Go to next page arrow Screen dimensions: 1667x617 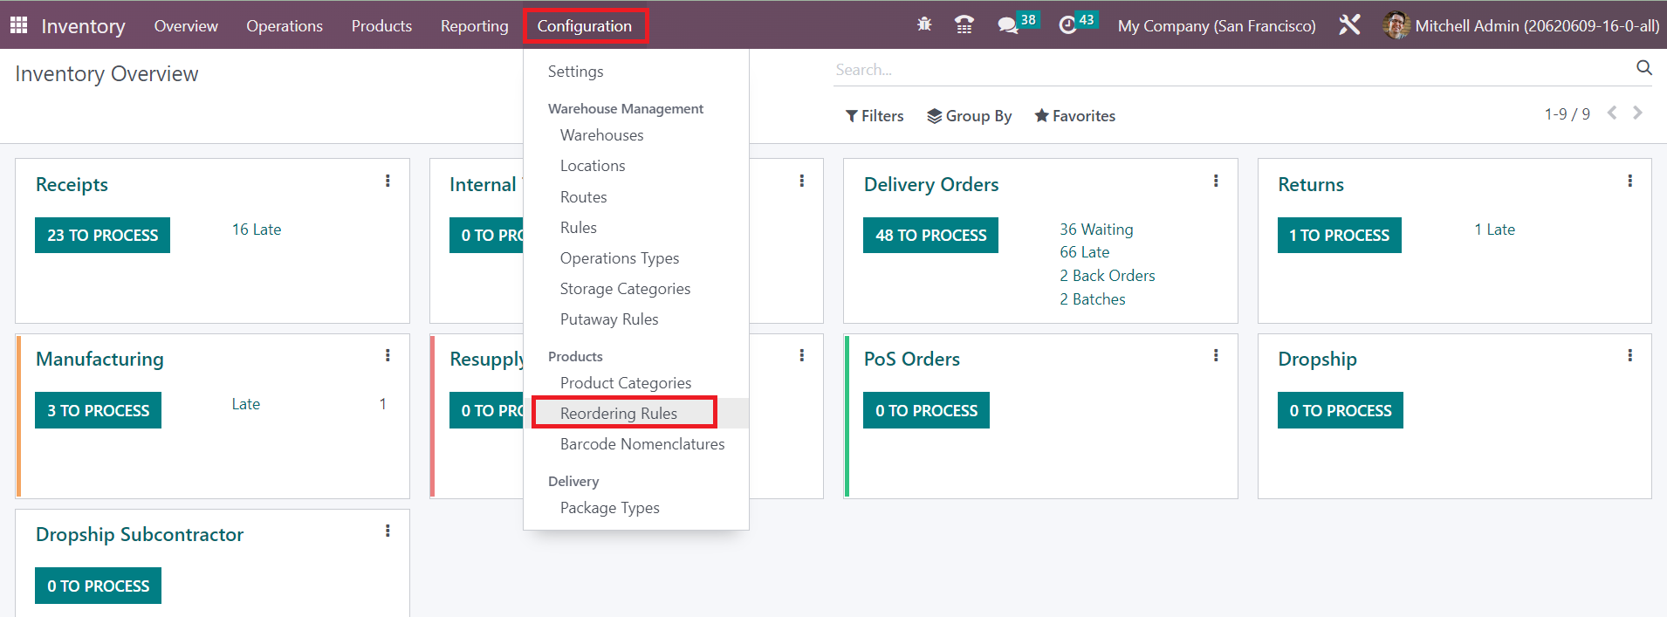[1637, 113]
